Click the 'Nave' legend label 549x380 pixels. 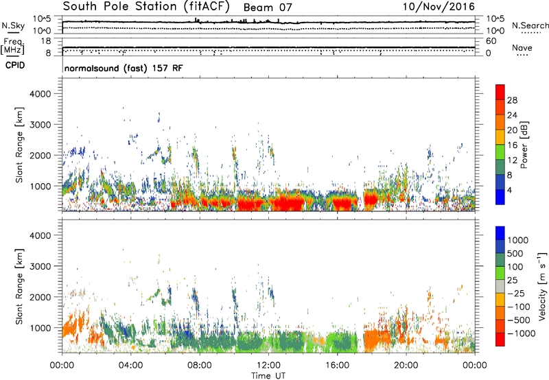(x=522, y=47)
